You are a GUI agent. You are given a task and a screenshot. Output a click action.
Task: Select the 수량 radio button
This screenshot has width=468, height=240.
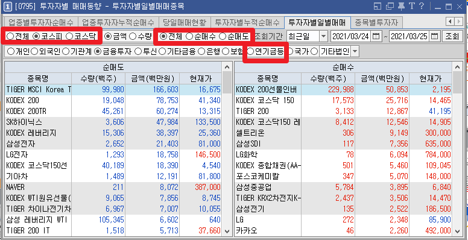click(133, 36)
